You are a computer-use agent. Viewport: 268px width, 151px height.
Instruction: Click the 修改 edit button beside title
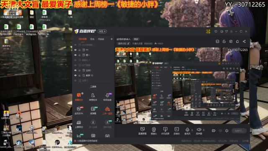click(136, 39)
